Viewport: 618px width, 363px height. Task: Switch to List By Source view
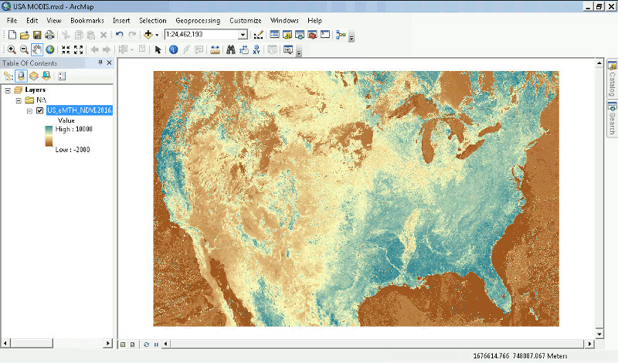coord(21,76)
